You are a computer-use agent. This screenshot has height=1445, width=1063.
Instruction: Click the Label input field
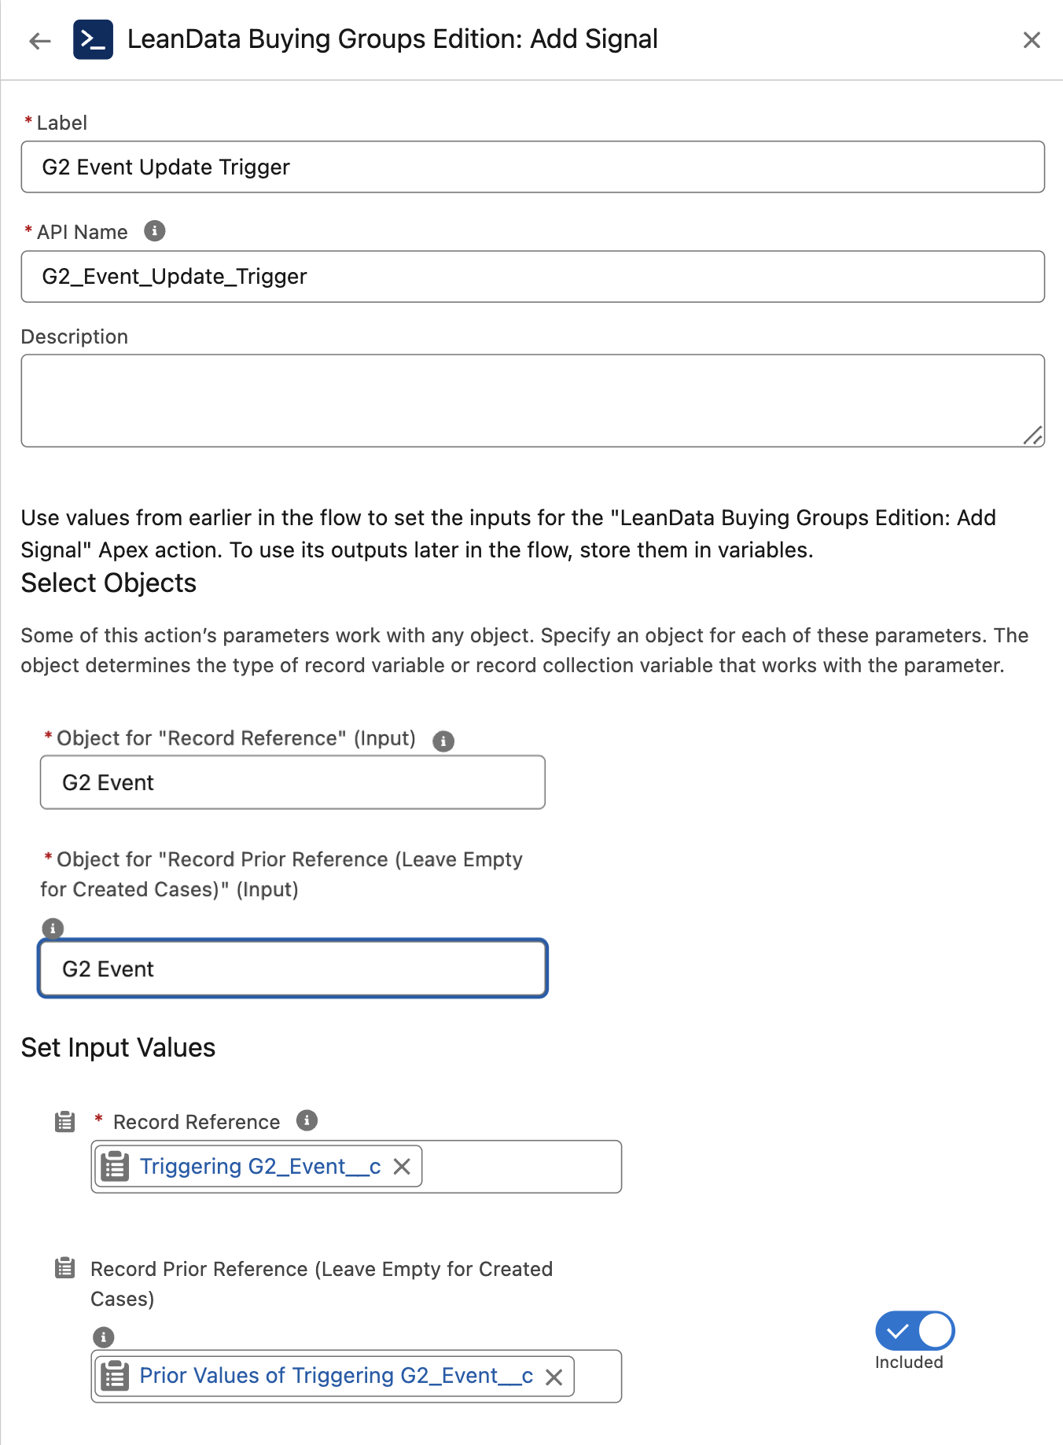click(532, 167)
